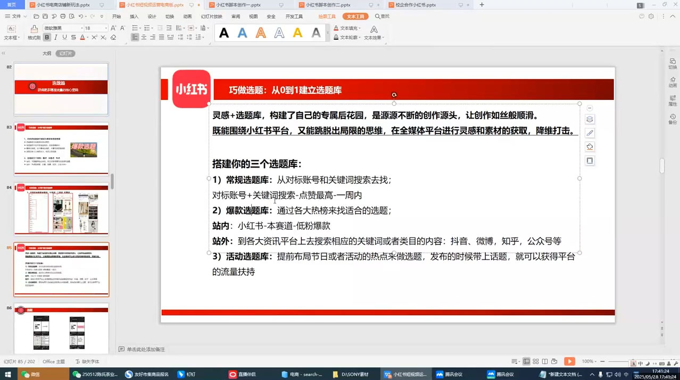Open the 动画 (animation) panel icon on right edge
The height and width of the screenshot is (380, 680).
coord(673,81)
